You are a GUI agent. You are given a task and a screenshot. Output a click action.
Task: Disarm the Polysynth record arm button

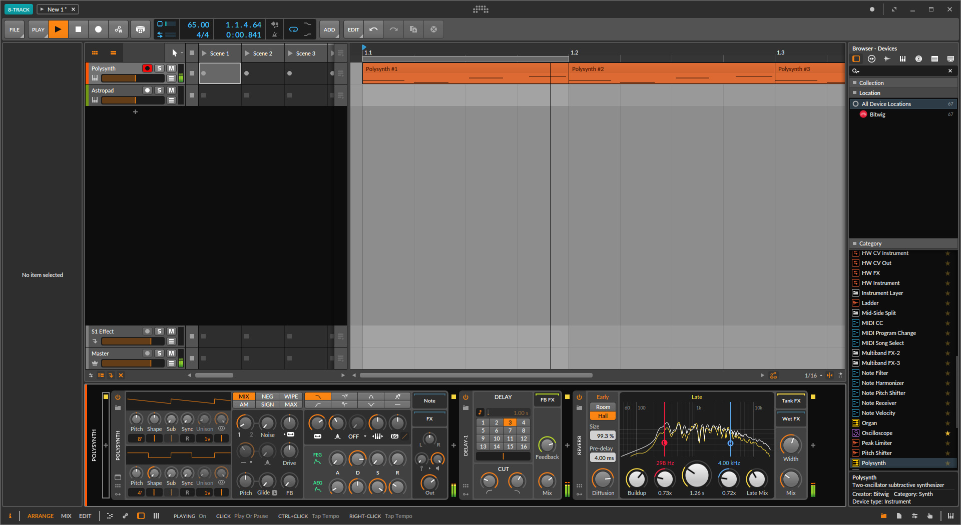147,68
